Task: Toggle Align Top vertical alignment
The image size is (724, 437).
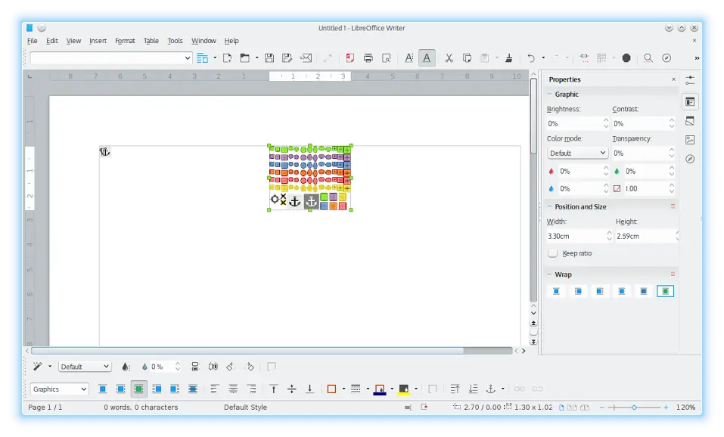Action: (273, 389)
